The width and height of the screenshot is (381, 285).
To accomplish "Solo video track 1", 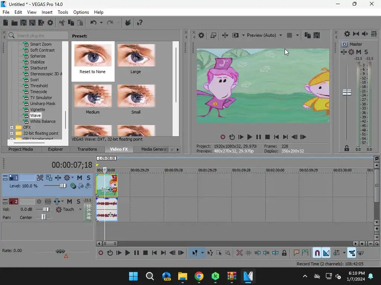I will click(x=89, y=178).
